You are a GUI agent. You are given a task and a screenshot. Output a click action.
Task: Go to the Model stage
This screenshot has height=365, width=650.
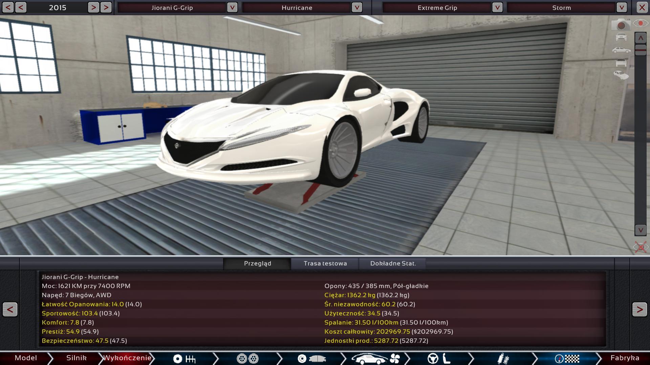point(26,358)
